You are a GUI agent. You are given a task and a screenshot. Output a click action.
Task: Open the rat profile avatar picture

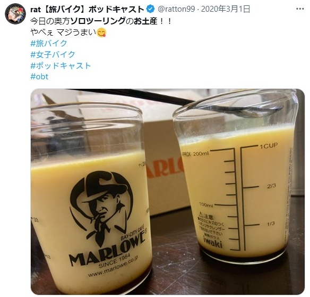(15, 13)
